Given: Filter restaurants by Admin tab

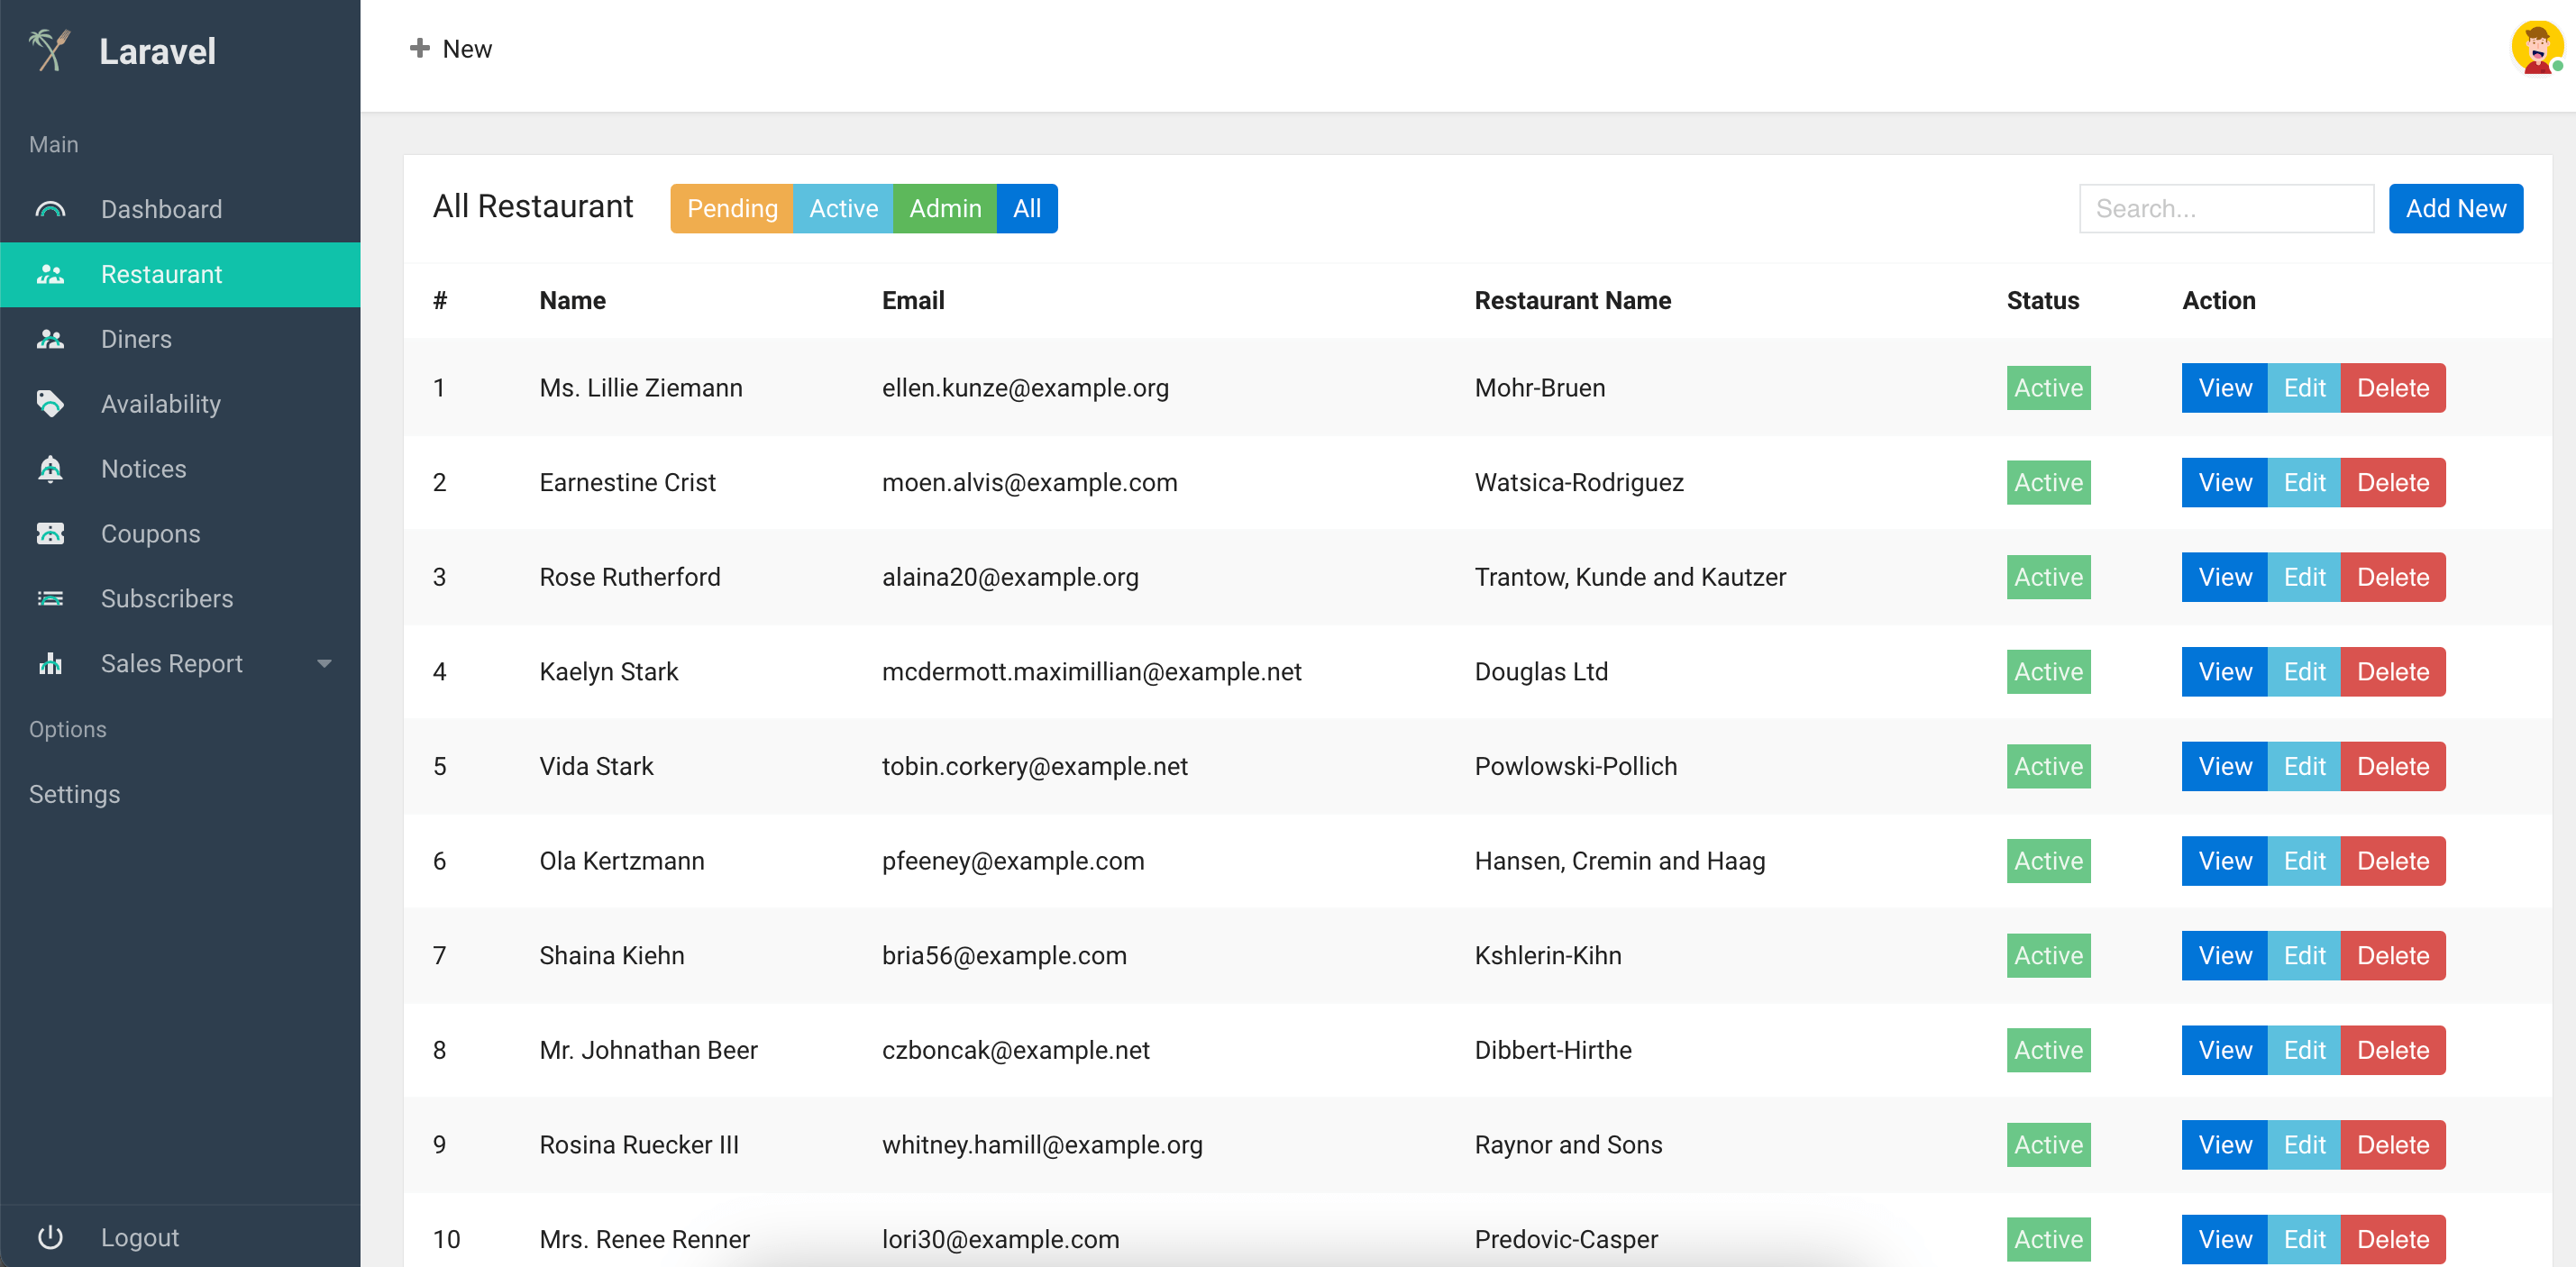Looking at the screenshot, I should coord(944,209).
